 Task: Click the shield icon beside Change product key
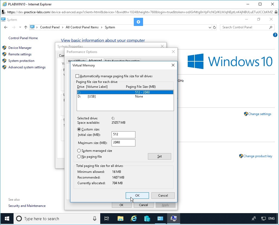pos(241,156)
